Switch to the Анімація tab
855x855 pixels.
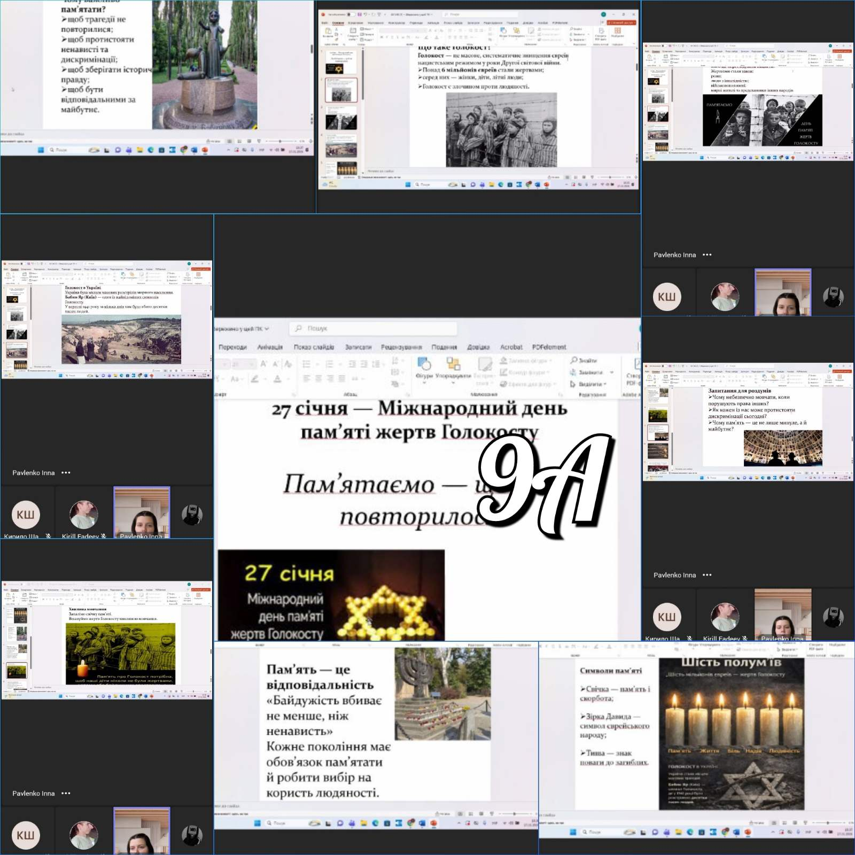270,347
